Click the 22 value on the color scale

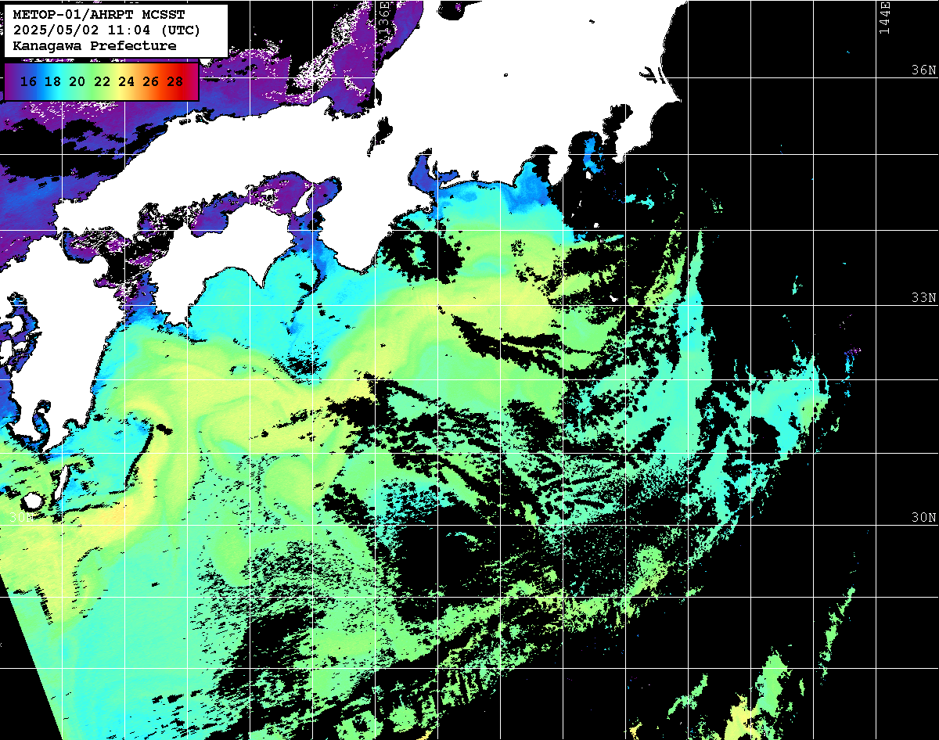102,81
